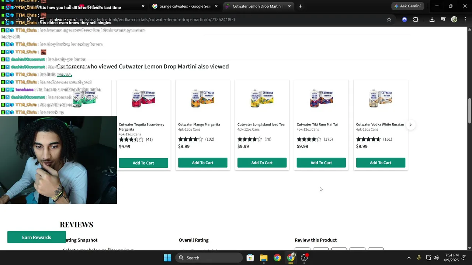Click Review this Product text

(x=316, y=240)
